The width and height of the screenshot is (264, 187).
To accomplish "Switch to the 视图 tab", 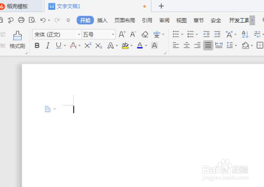I will pos(181,21).
